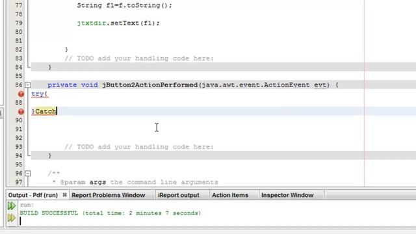
Task: Open the Inspector Window tab
Action: tap(287, 195)
